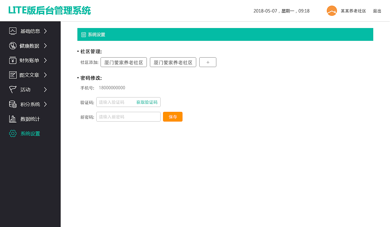Open the 数据统计 menu item
The height and width of the screenshot is (227, 390).
(30, 119)
